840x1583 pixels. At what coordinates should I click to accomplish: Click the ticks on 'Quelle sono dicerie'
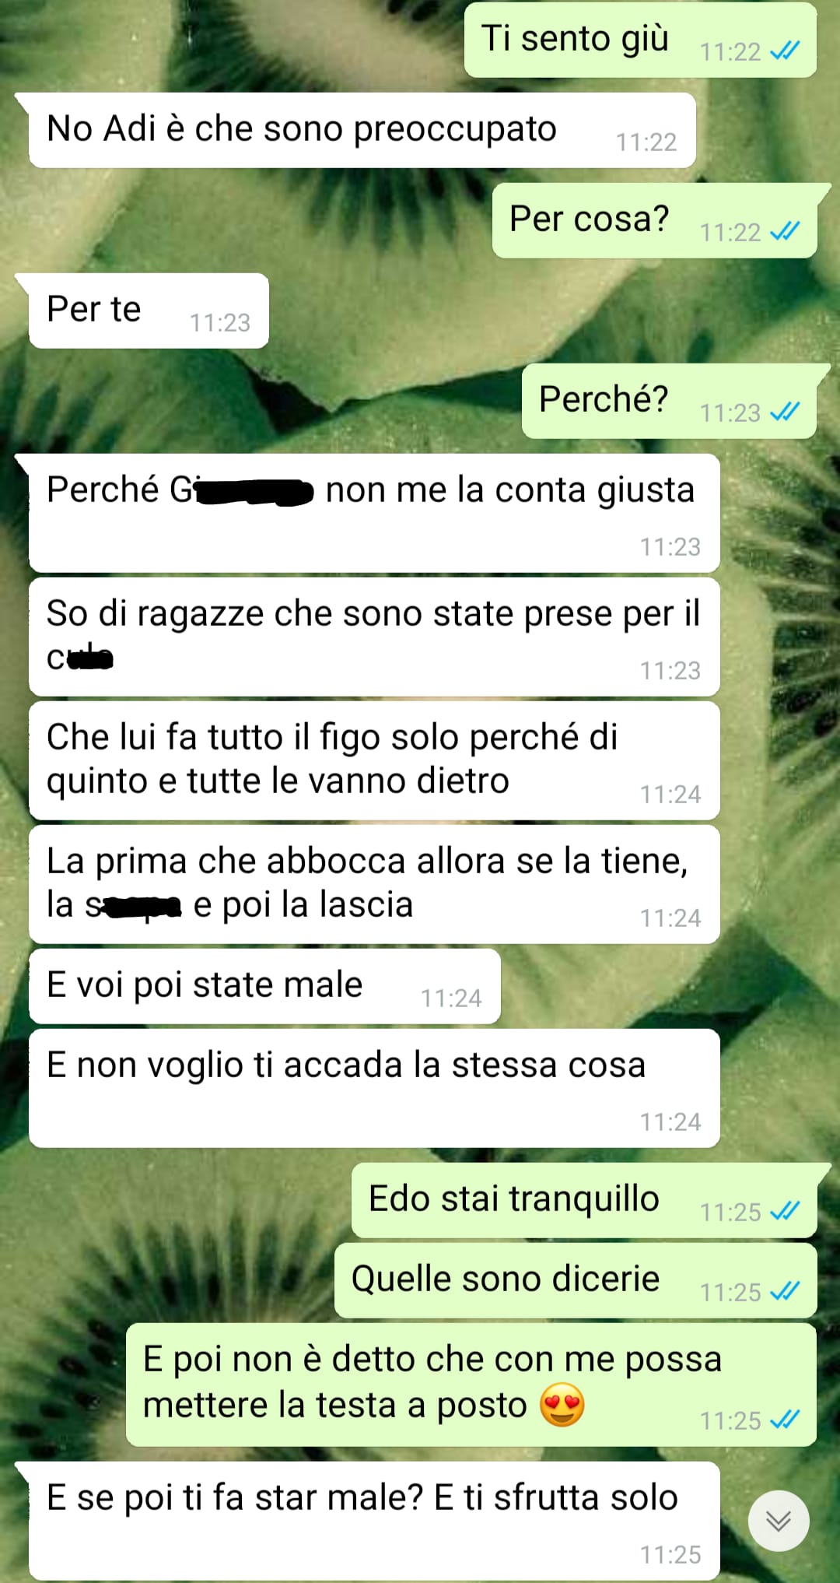pos(784,1292)
